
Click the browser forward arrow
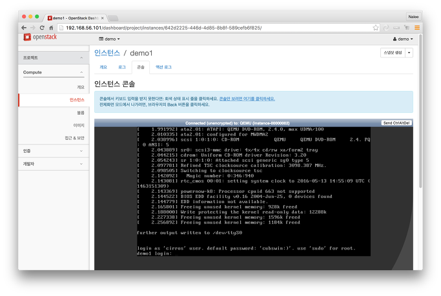click(33, 28)
